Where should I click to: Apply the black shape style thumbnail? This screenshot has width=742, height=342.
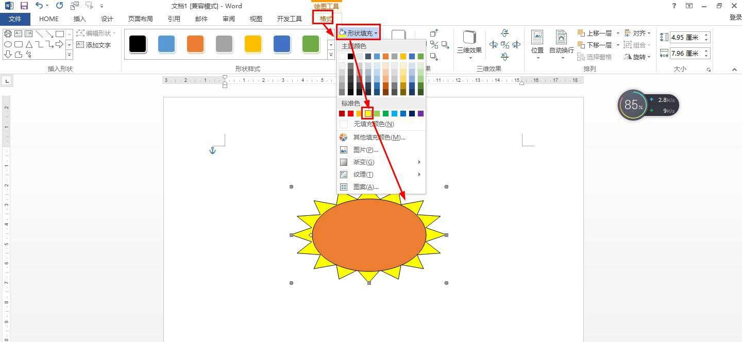click(138, 44)
